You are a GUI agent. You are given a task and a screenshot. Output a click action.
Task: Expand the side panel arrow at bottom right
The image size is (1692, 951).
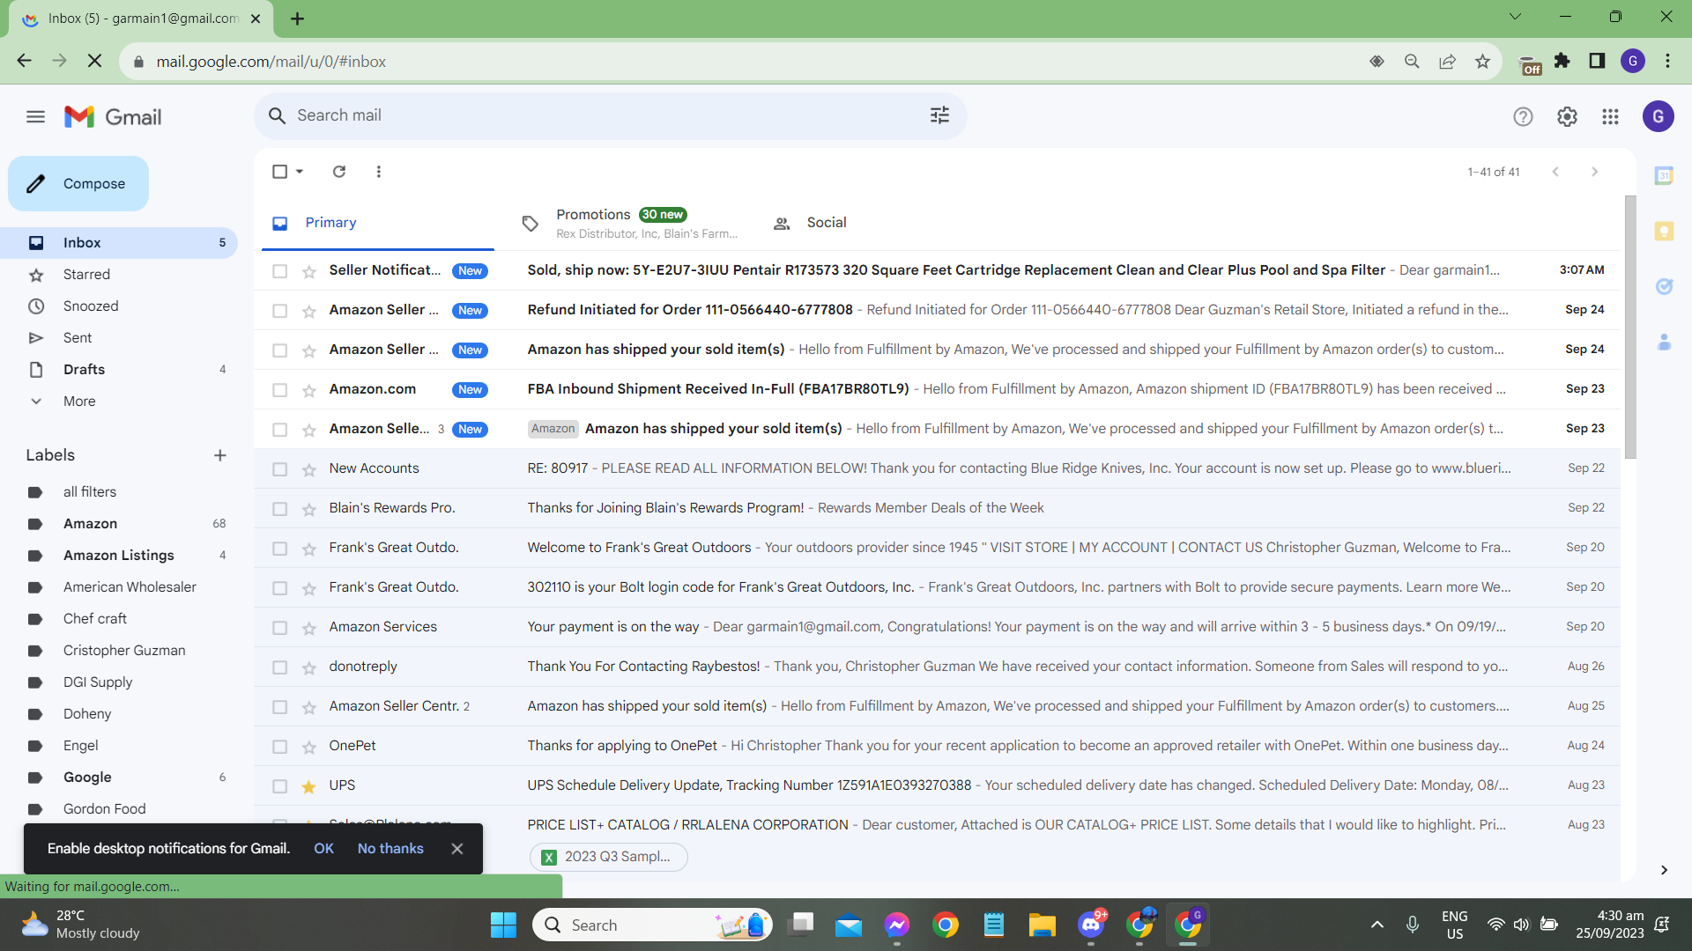(x=1664, y=870)
